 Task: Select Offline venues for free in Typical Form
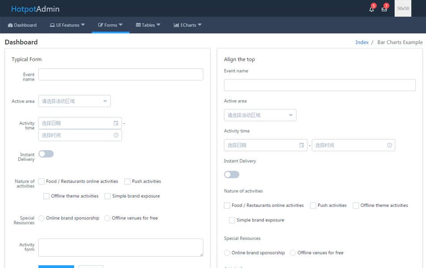107,218
